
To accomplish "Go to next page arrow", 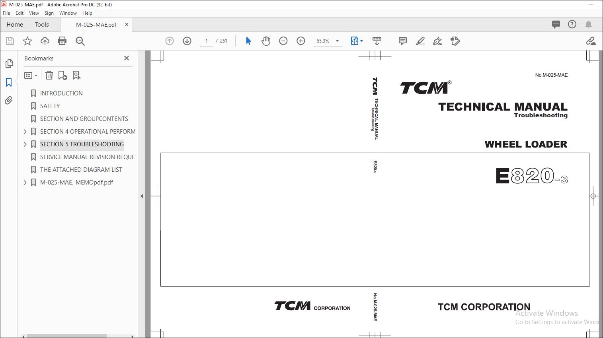I will (187, 41).
